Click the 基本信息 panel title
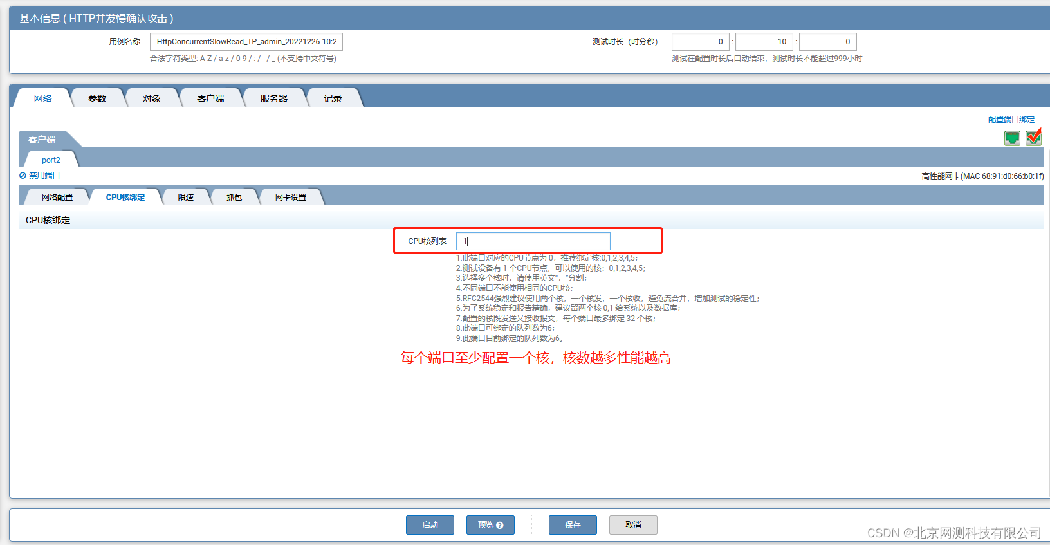The width and height of the screenshot is (1050, 545). (97, 18)
